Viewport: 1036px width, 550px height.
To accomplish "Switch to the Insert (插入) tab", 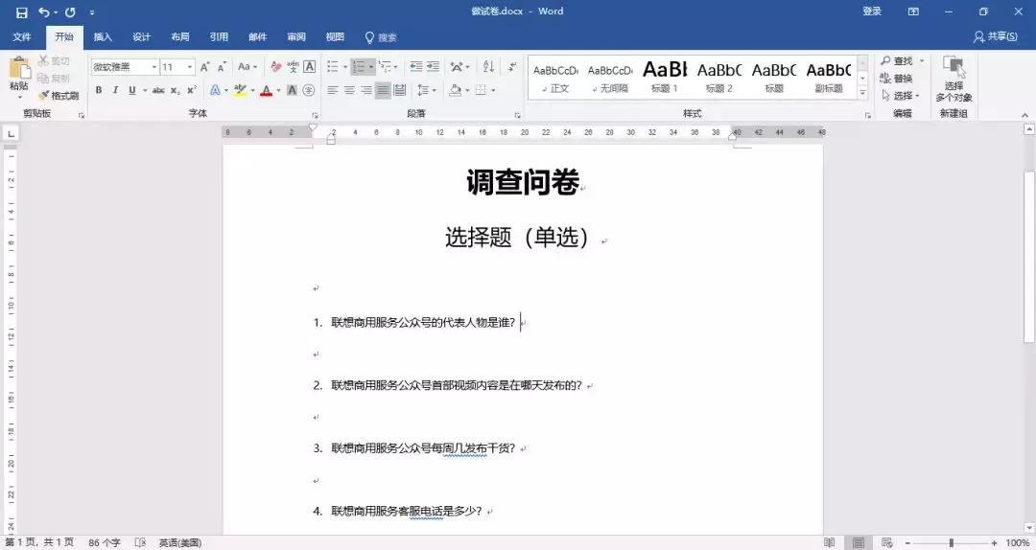I will pos(103,37).
